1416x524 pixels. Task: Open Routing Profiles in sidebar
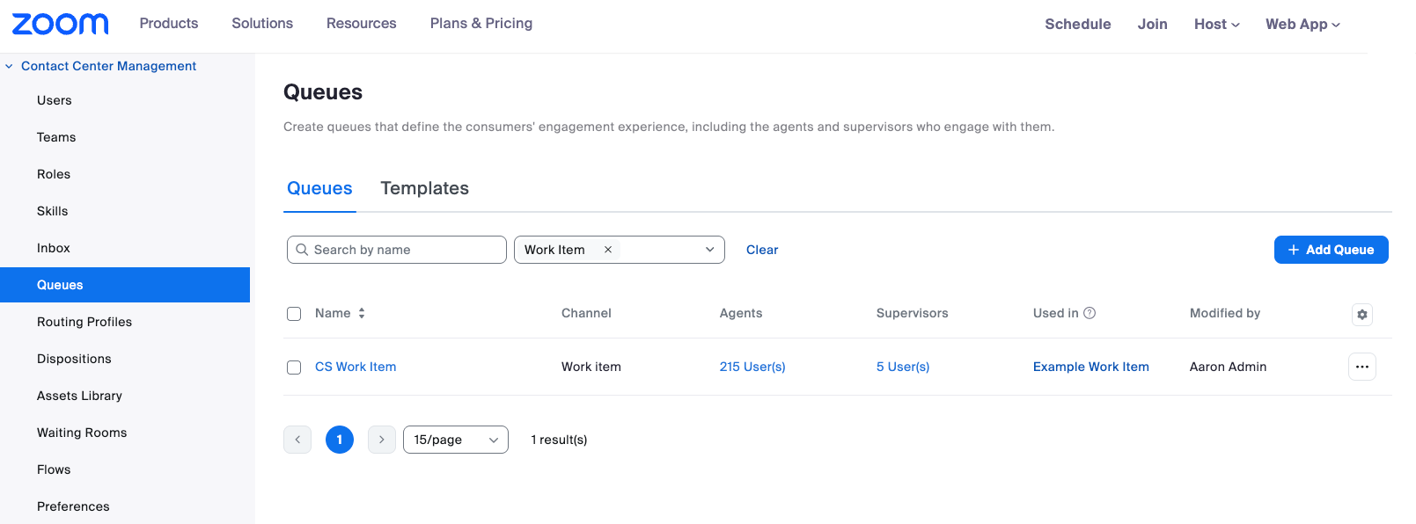[x=84, y=322]
